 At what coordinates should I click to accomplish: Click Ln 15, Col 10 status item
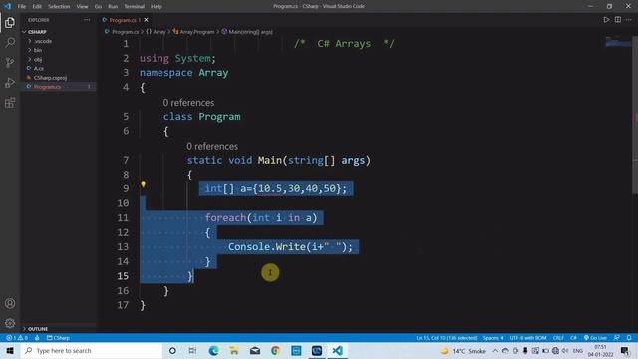click(x=446, y=338)
